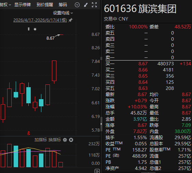Click the double-arrow expand icon at bottom
The height and width of the screenshot is (173, 192).
[x=97, y=171]
